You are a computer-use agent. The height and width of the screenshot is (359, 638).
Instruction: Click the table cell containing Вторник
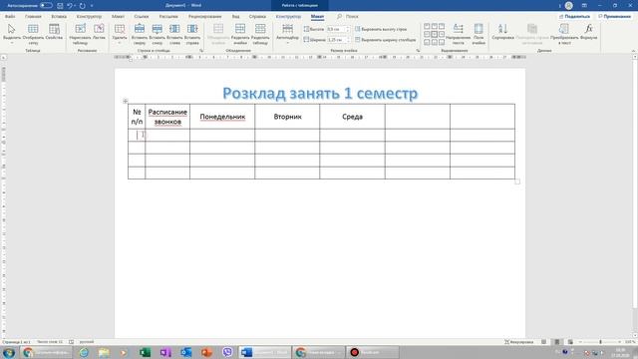287,117
